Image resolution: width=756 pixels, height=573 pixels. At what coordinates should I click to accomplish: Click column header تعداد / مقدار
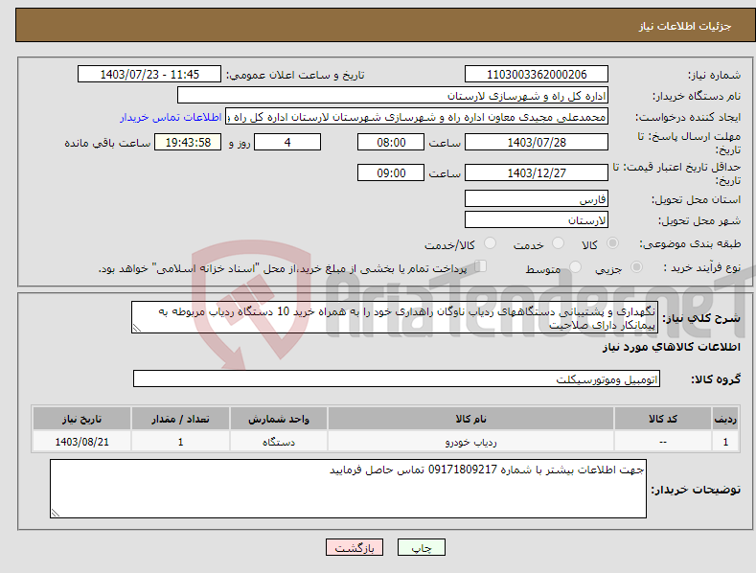(x=180, y=419)
